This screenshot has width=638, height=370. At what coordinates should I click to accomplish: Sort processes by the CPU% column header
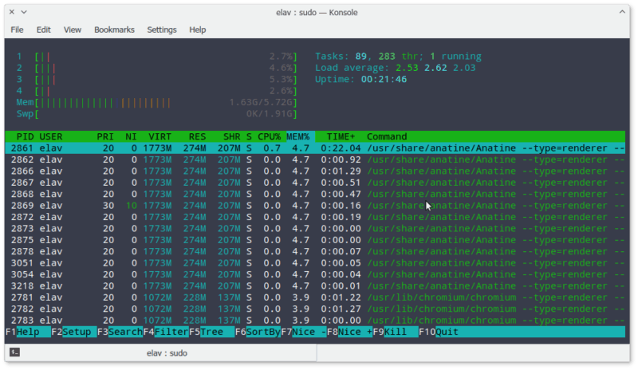click(268, 136)
